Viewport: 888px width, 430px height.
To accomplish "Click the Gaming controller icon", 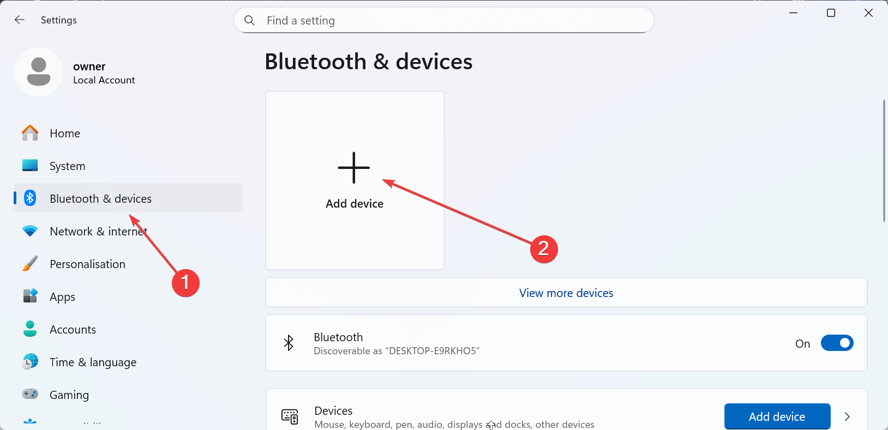I will [30, 393].
